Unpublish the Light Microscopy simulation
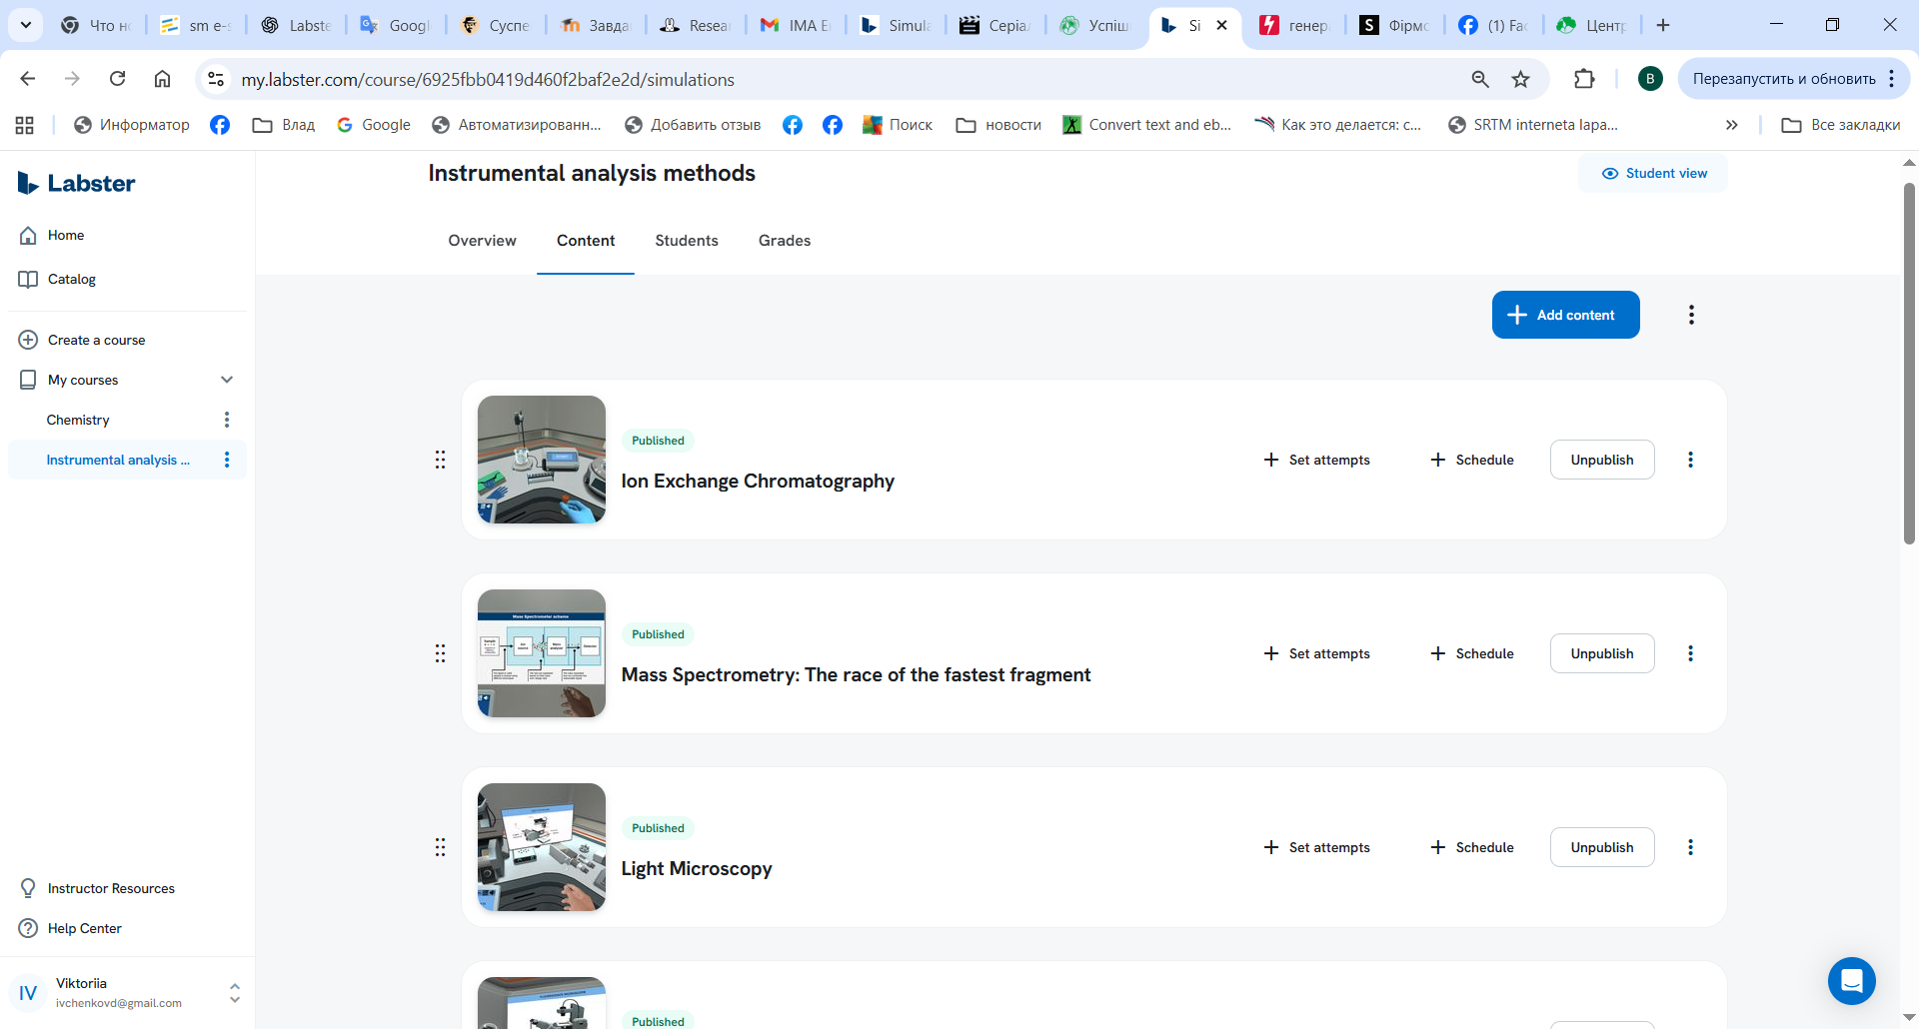The image size is (1919, 1029). [x=1601, y=847]
